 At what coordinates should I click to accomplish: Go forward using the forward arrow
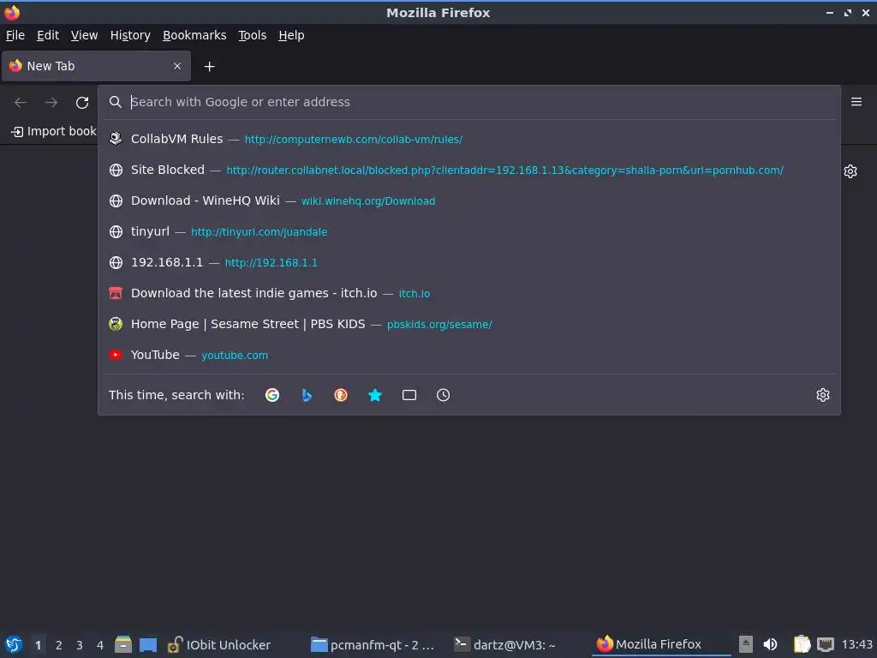point(51,103)
